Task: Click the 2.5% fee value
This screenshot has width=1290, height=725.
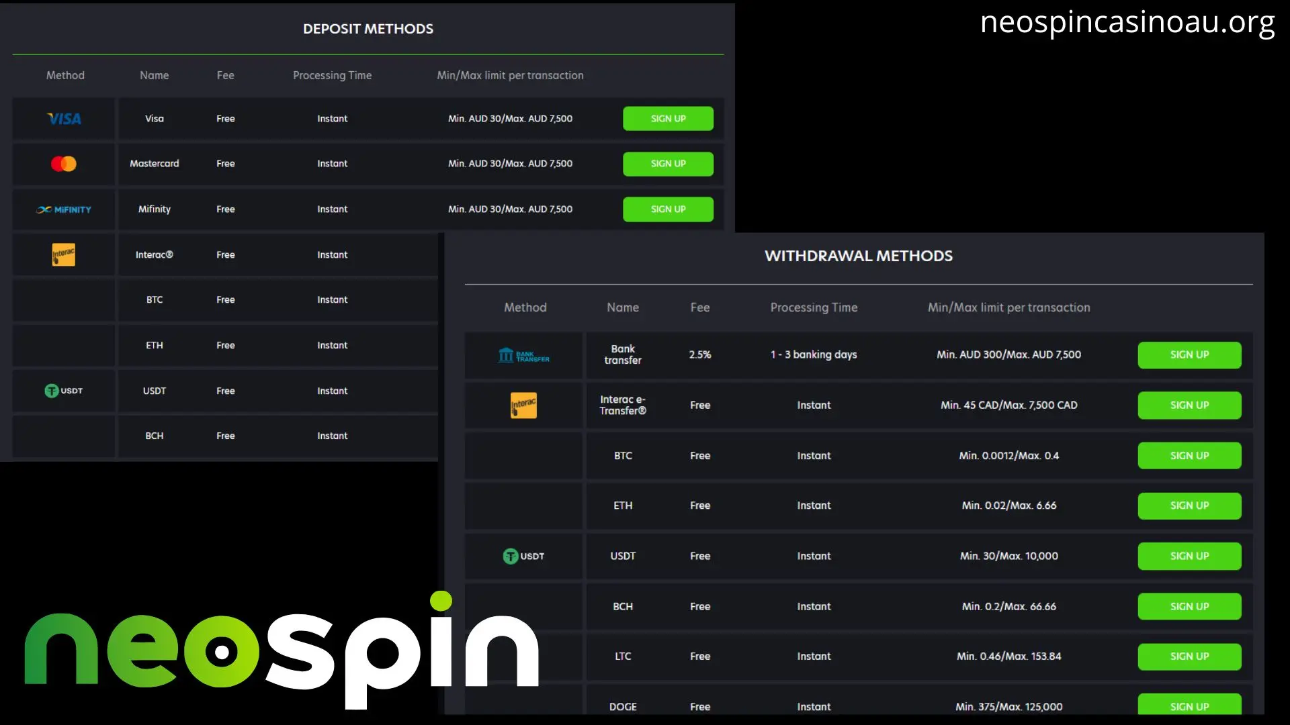Action: point(699,355)
